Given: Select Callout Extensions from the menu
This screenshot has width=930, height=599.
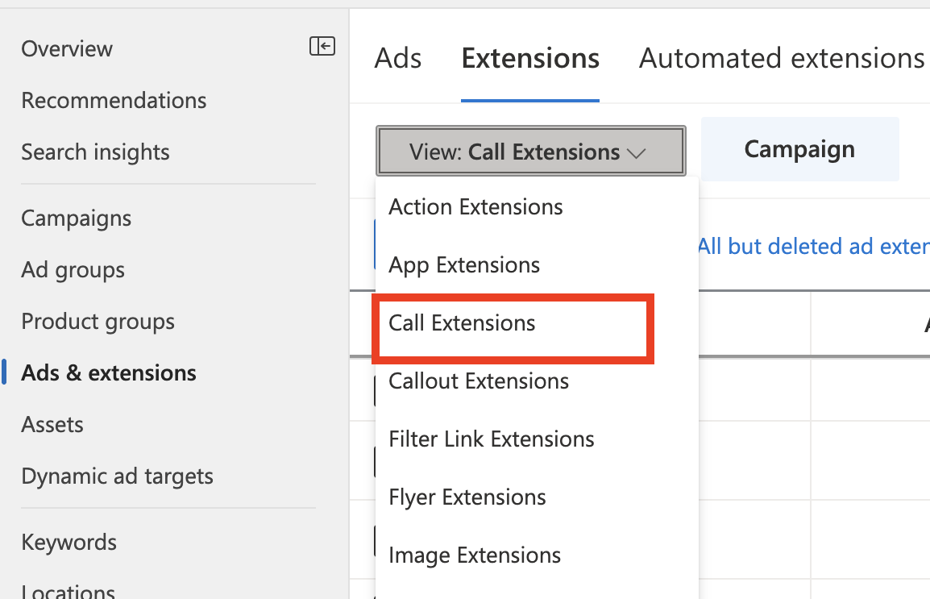Looking at the screenshot, I should click(x=479, y=381).
